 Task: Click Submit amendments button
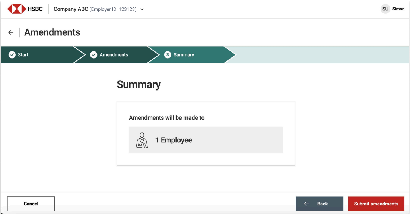click(376, 204)
